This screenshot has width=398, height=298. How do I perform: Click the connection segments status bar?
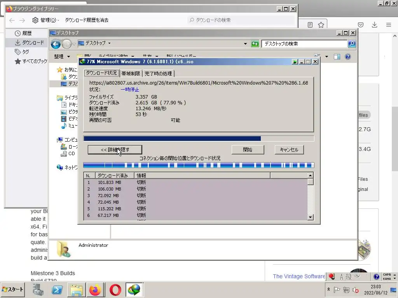pos(199,165)
